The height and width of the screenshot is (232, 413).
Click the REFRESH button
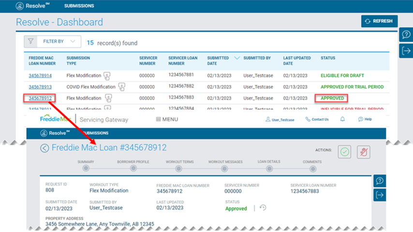click(x=379, y=21)
